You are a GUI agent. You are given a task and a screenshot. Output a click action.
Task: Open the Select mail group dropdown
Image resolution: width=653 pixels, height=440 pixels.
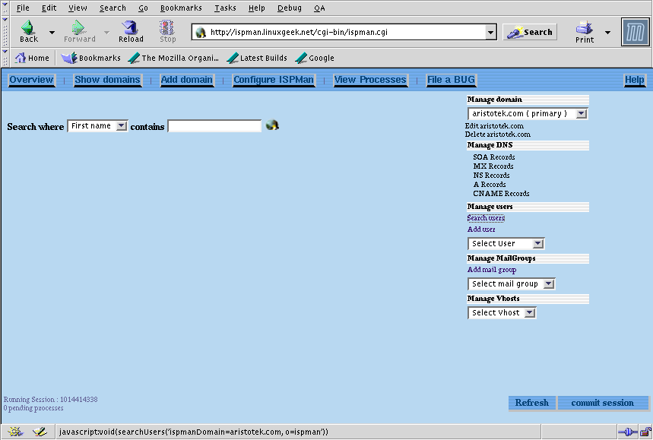coord(512,284)
